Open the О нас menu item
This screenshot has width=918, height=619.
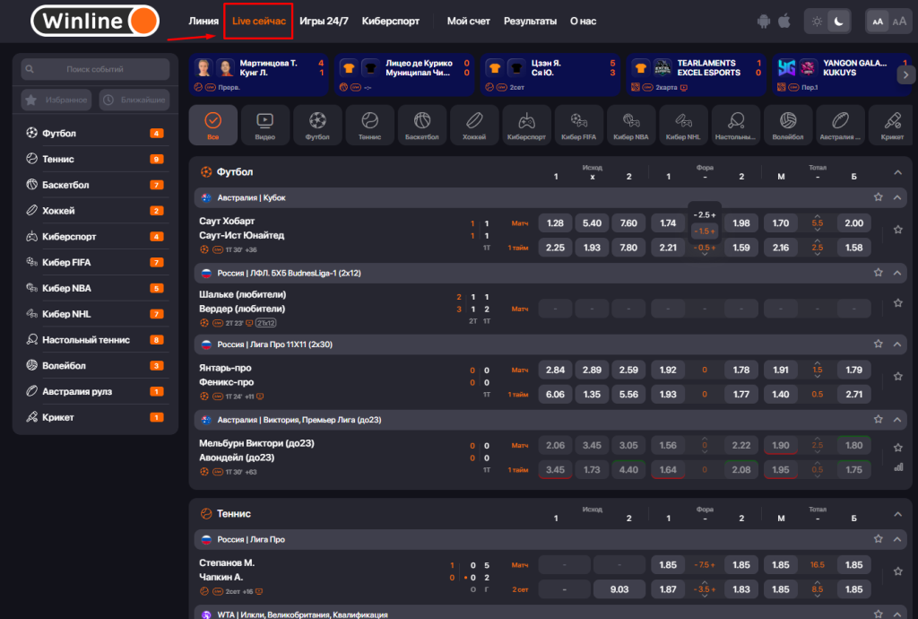tap(583, 22)
